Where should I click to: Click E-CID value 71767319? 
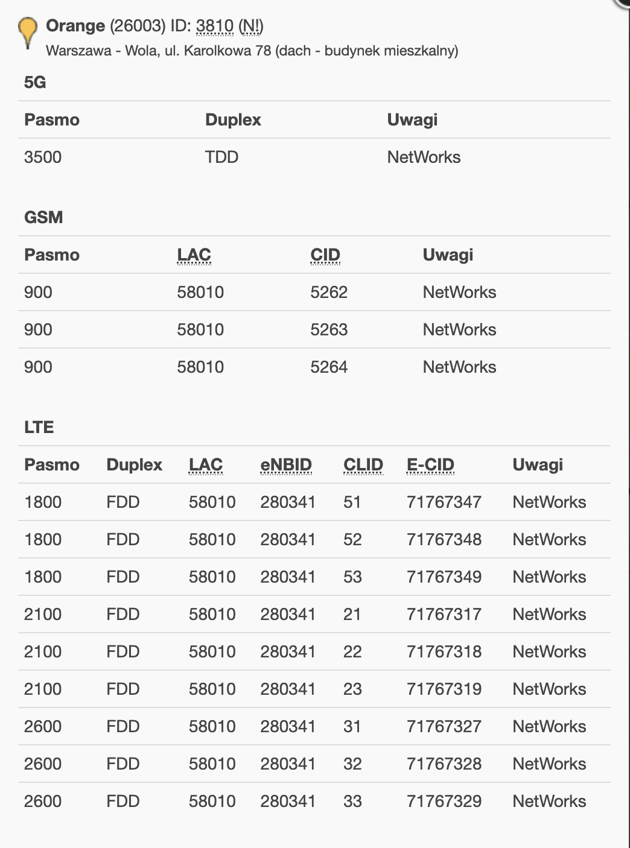444,689
